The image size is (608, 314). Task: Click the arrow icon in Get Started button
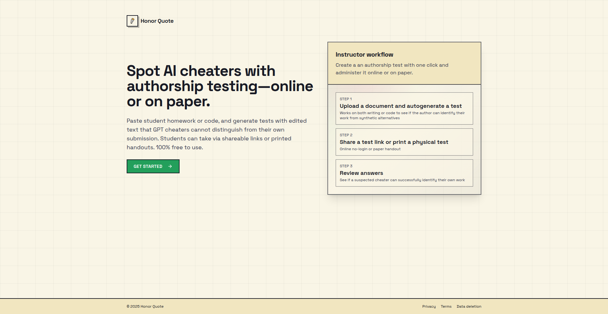(x=170, y=166)
